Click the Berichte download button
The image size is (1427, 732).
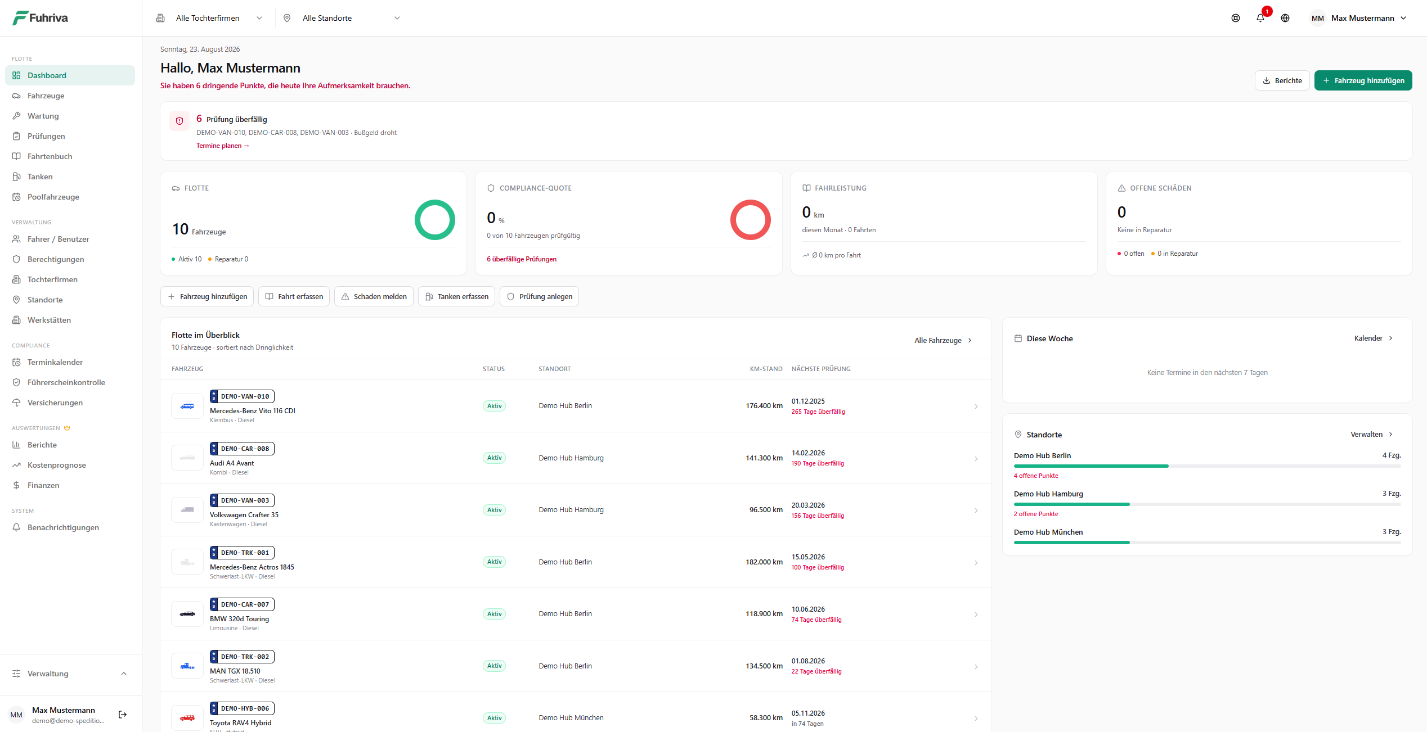pyautogui.click(x=1282, y=80)
